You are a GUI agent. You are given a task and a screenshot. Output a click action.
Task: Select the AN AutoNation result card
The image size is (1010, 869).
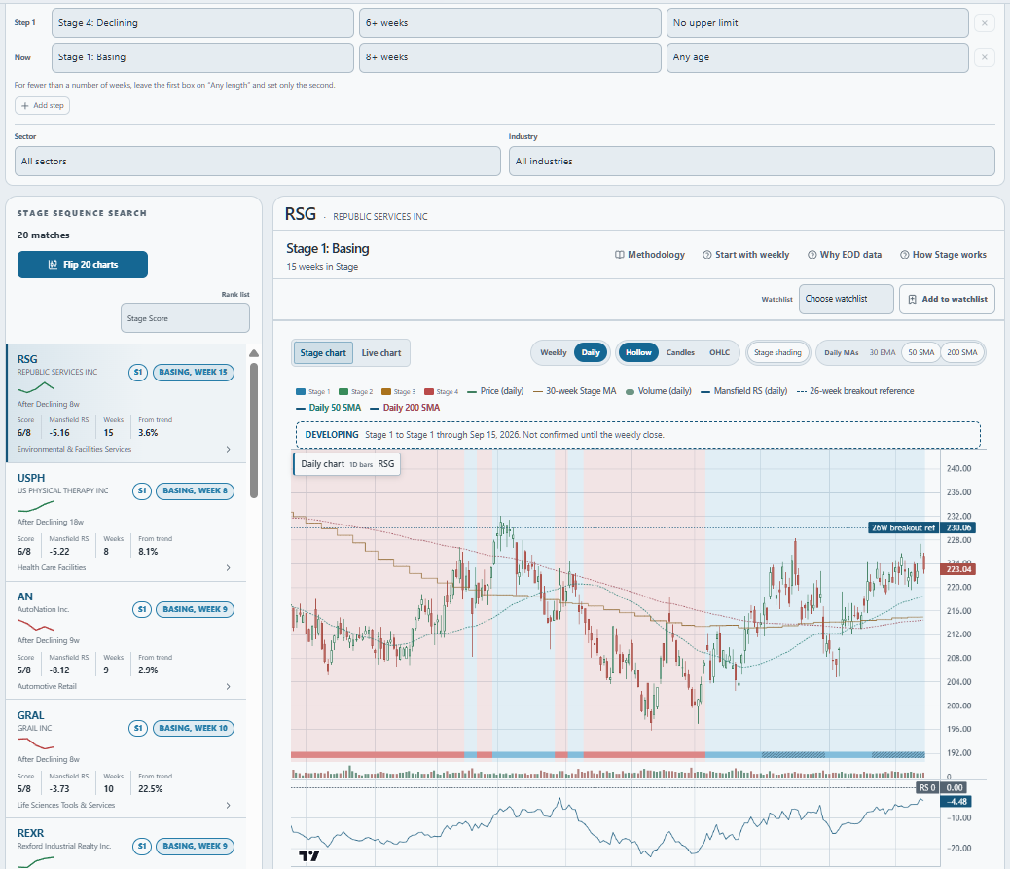[126, 641]
